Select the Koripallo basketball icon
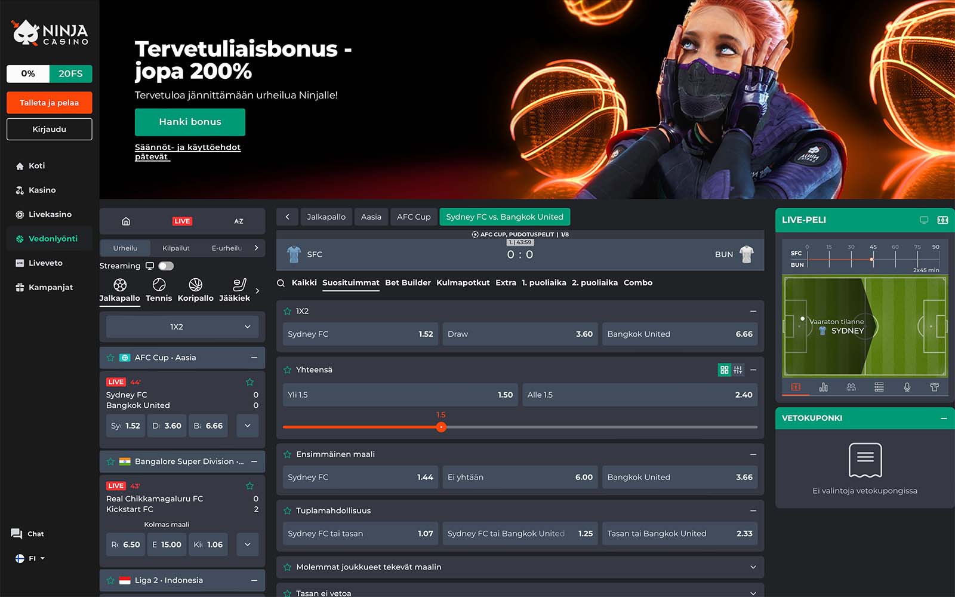Screen dimensions: 955x597 195,290
